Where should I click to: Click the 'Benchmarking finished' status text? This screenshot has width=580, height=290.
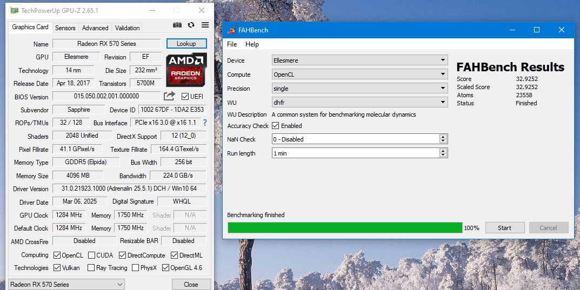(x=256, y=214)
